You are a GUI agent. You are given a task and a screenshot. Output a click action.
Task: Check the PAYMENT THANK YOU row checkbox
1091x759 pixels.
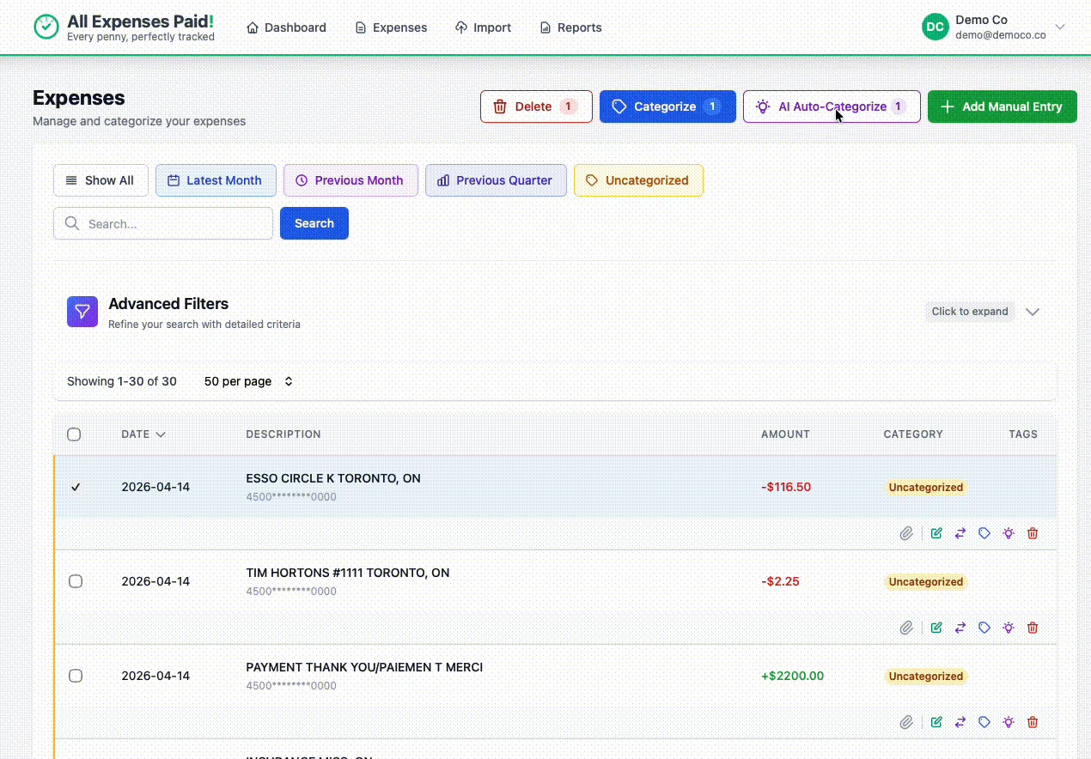click(76, 676)
